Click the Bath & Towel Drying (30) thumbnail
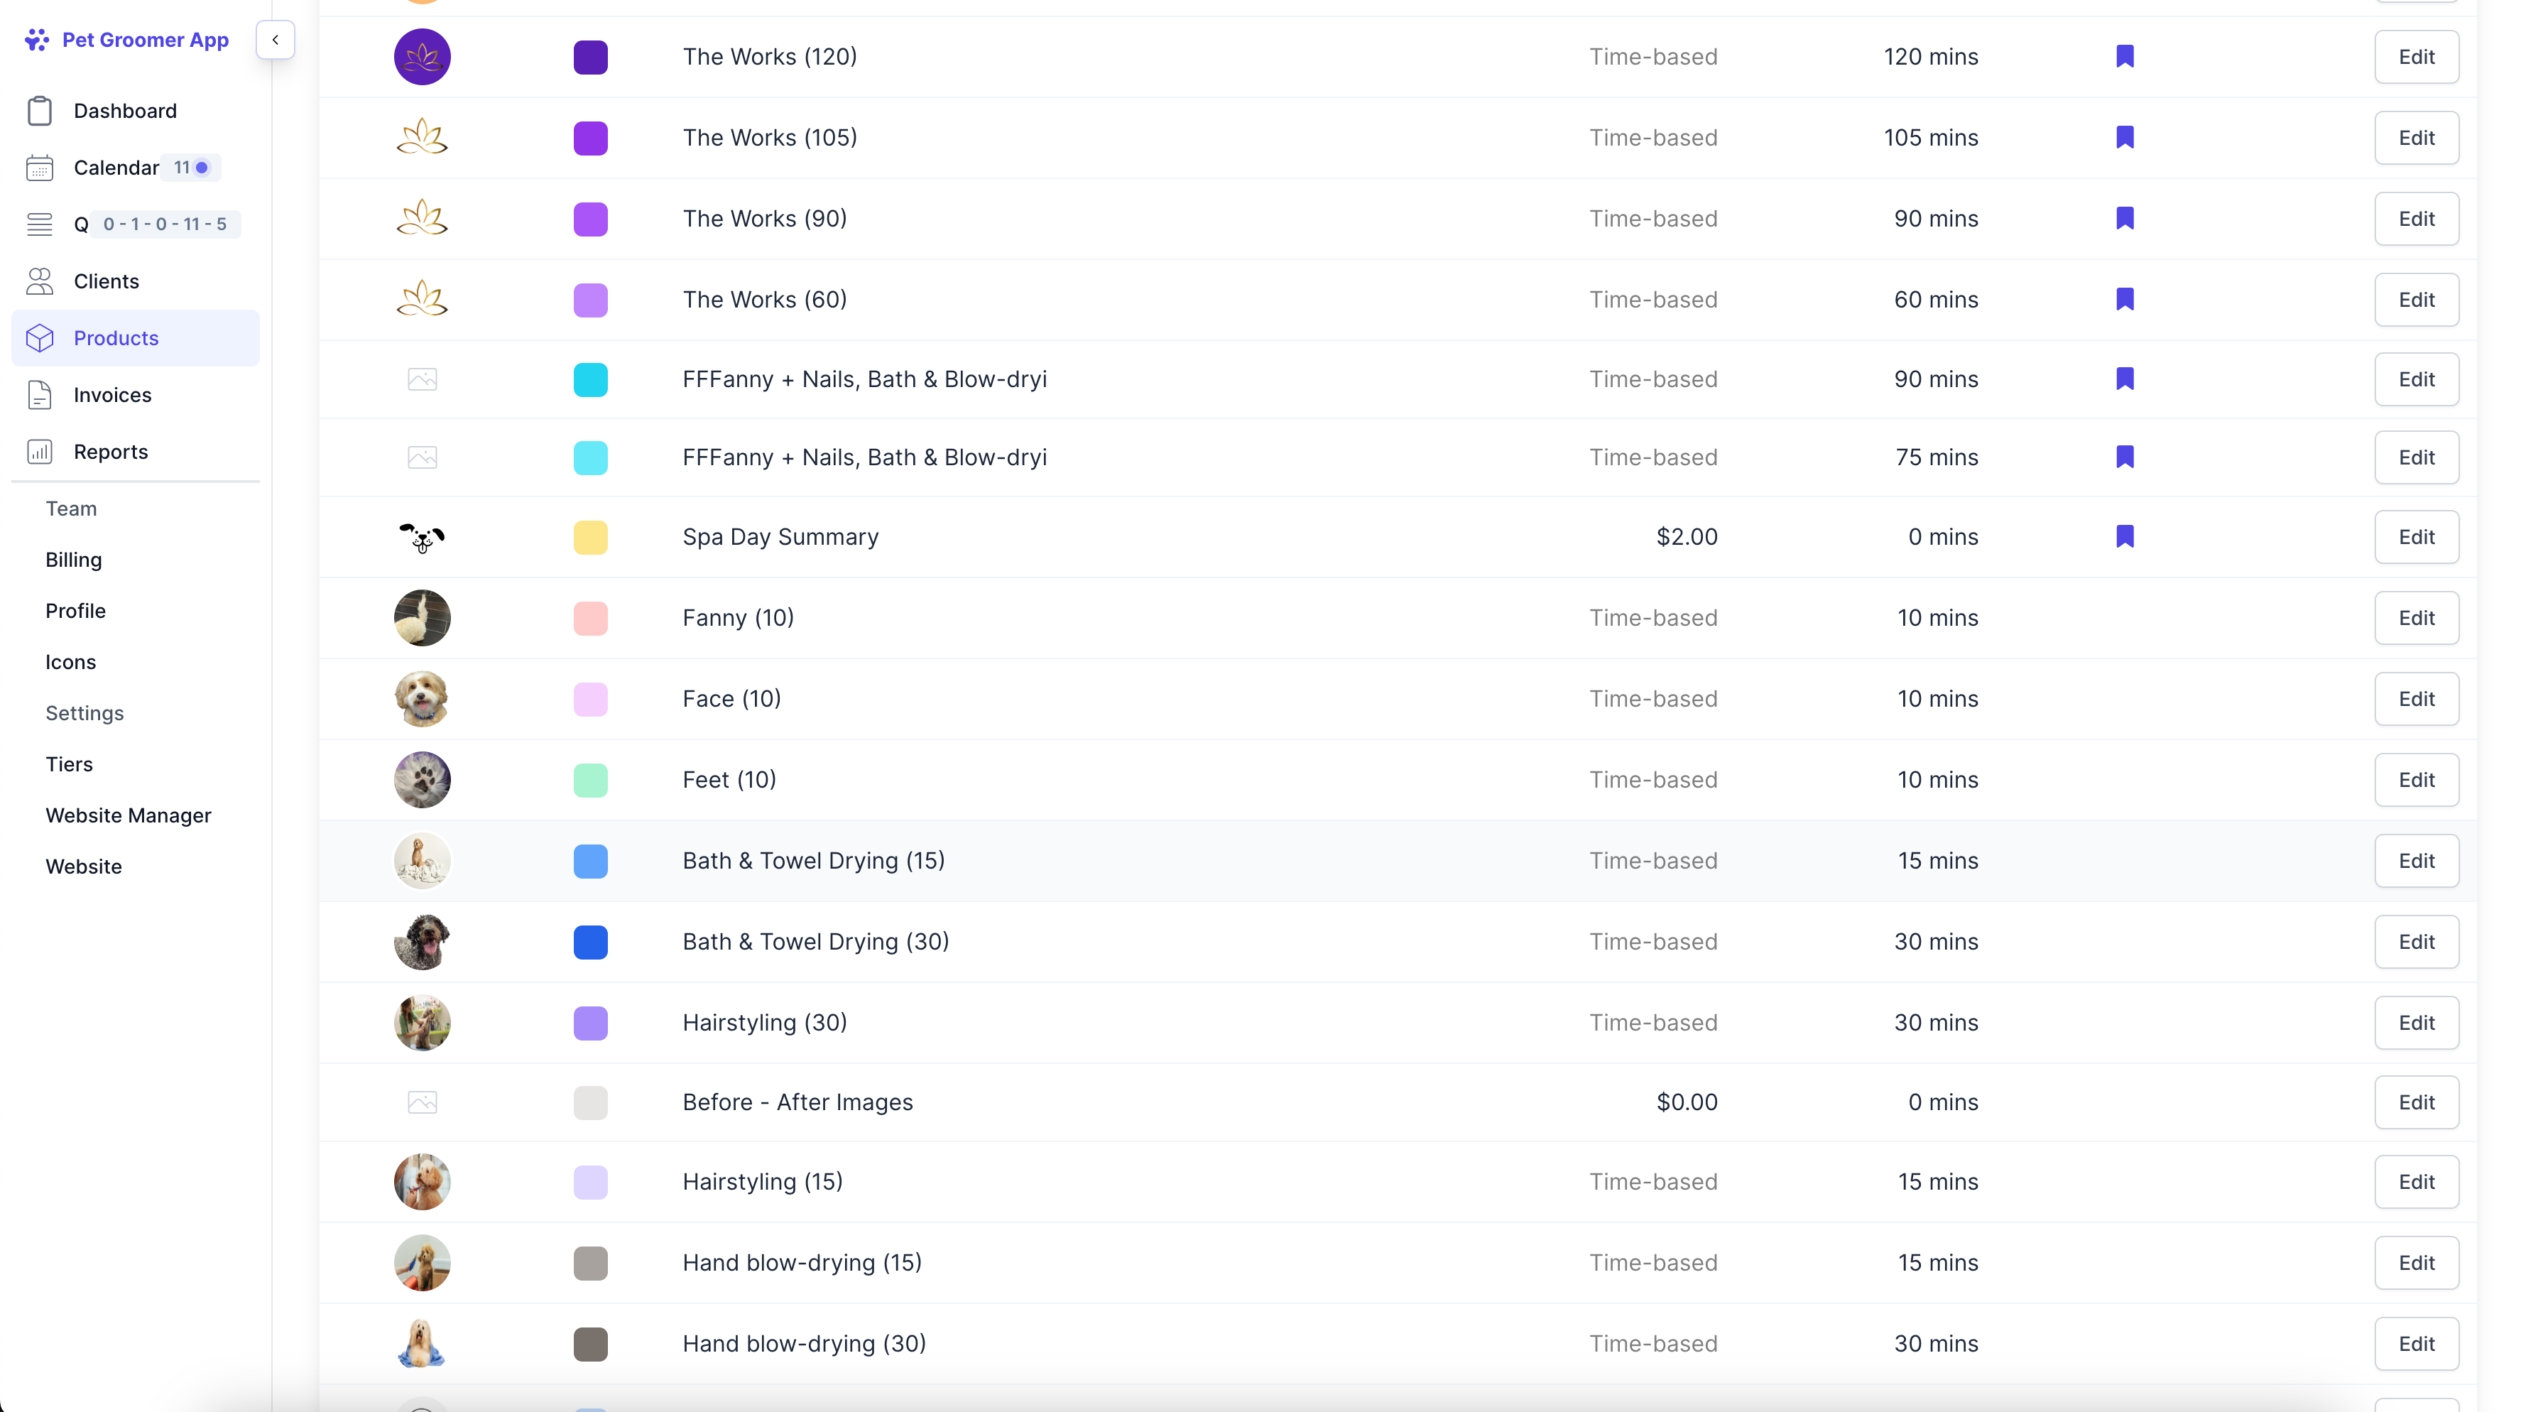The image size is (2521, 1412). [422, 941]
